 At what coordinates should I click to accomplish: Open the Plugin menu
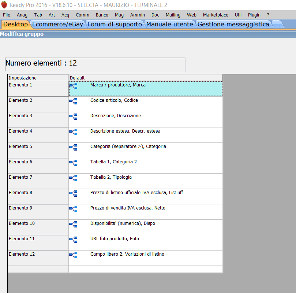point(254,15)
